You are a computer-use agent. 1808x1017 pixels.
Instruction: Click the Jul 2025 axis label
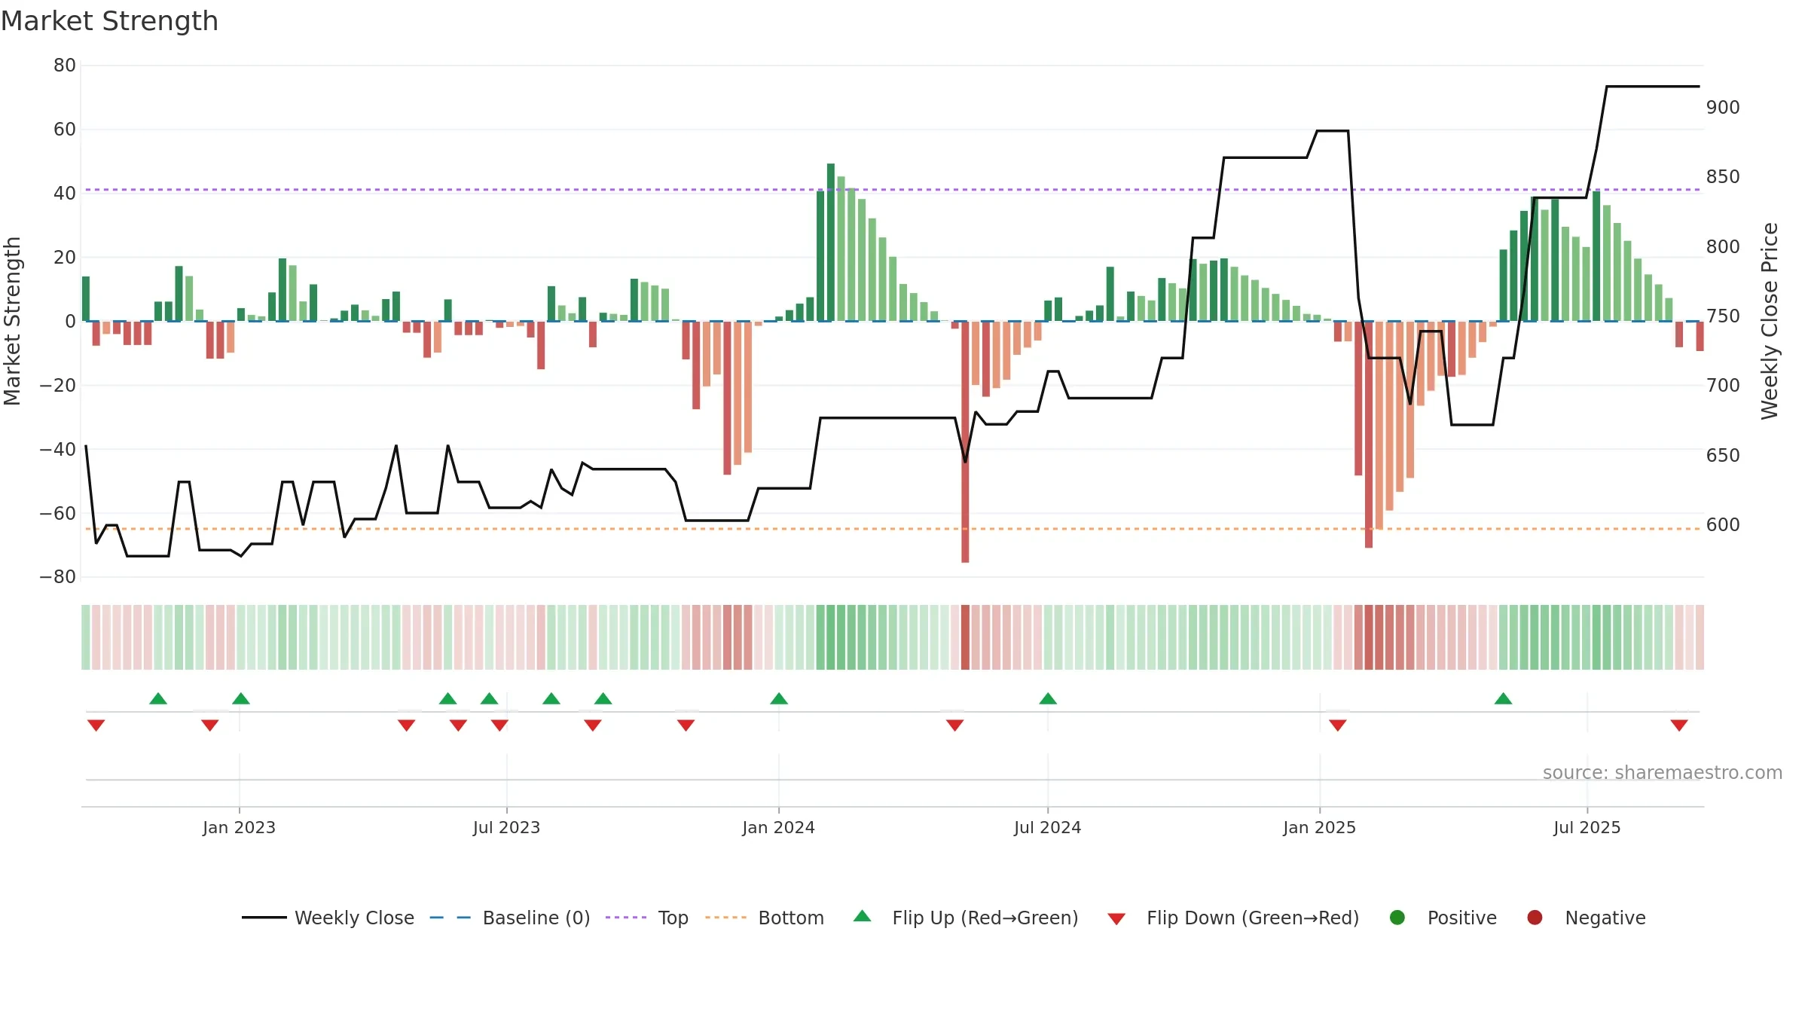(1587, 828)
